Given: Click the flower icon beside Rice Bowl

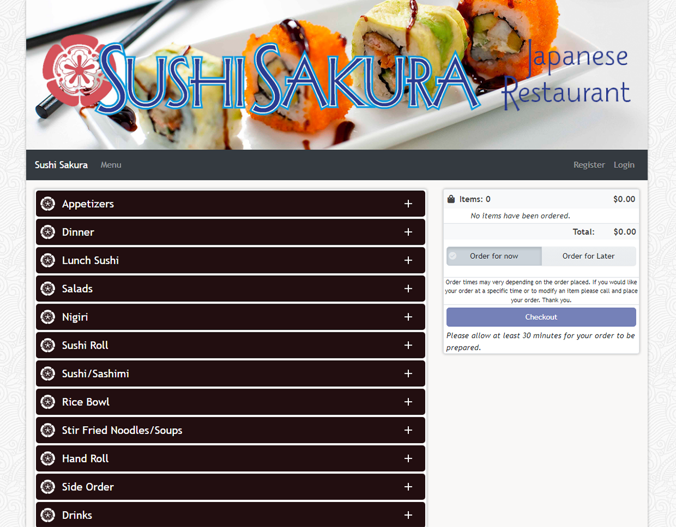Looking at the screenshot, I should coord(48,402).
